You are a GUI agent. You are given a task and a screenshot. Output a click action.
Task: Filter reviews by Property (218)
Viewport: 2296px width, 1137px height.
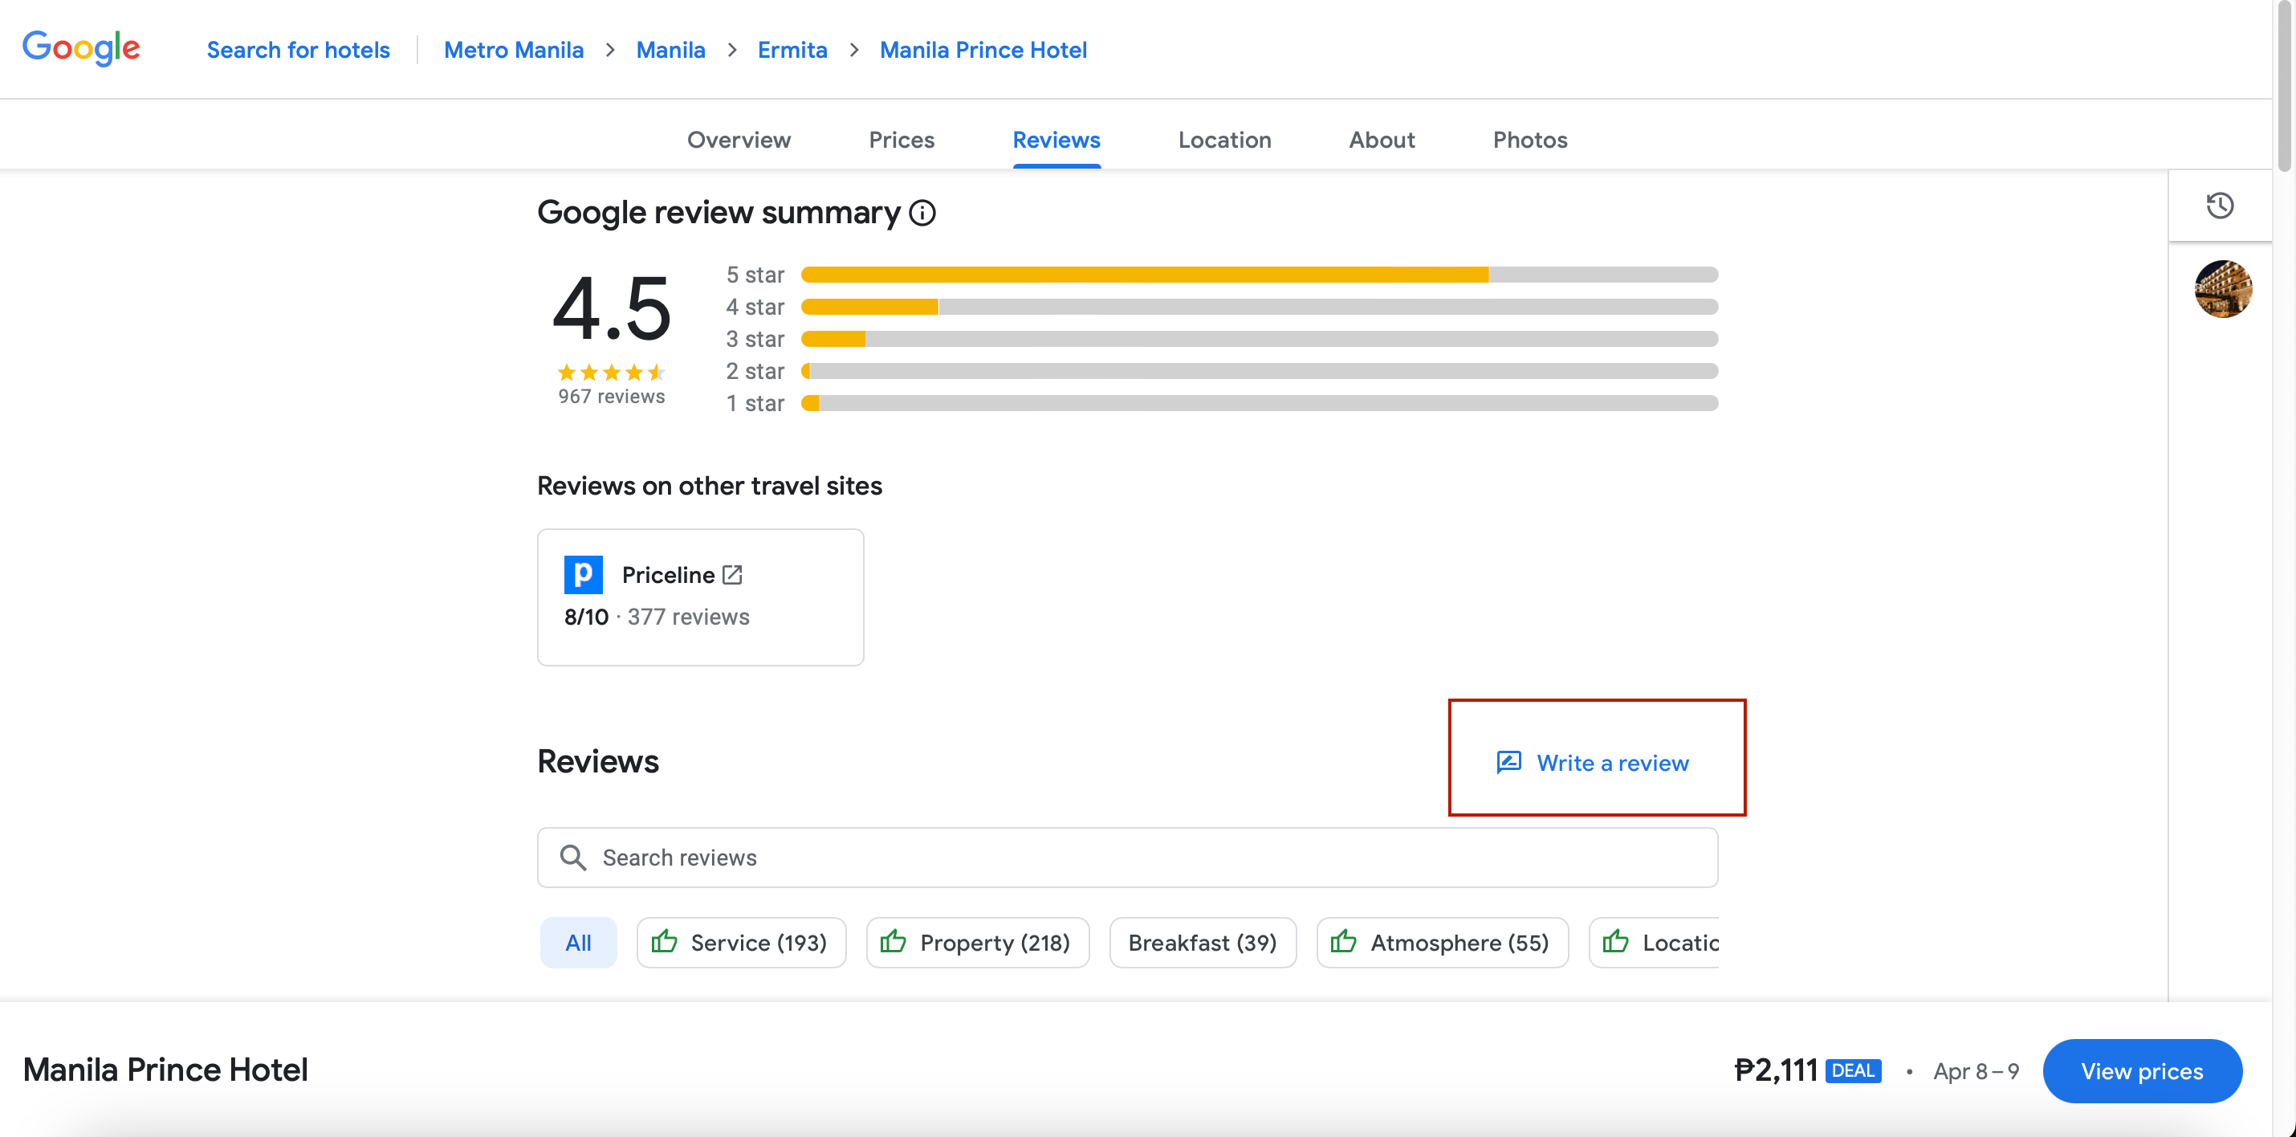(978, 942)
